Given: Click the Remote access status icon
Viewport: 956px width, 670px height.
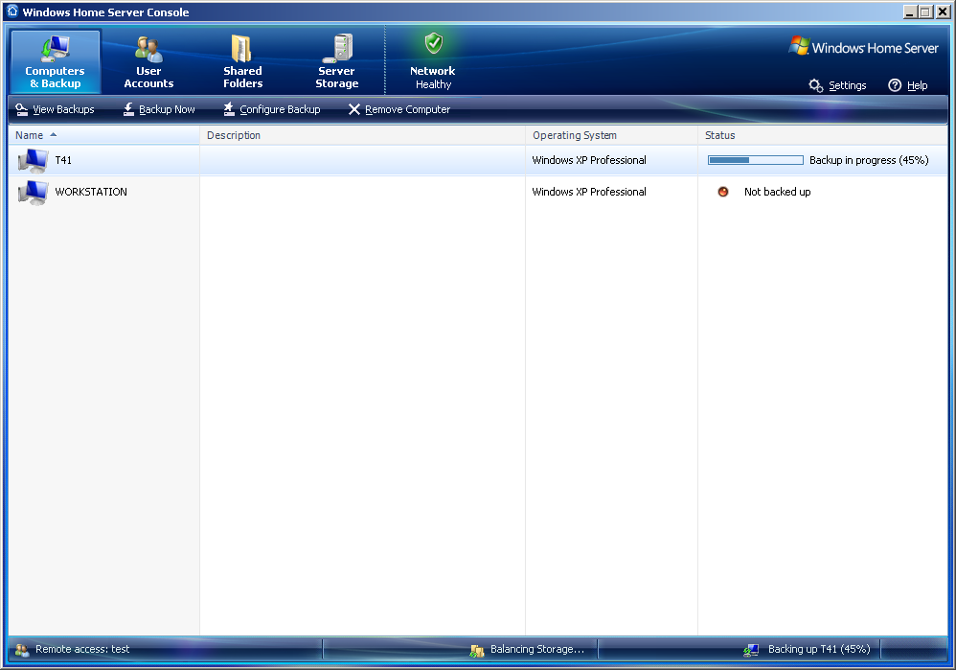Looking at the screenshot, I should click(x=22, y=650).
